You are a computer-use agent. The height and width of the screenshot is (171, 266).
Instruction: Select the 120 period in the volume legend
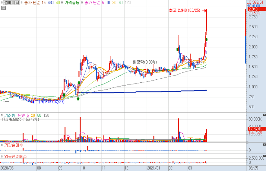tap(46, 115)
